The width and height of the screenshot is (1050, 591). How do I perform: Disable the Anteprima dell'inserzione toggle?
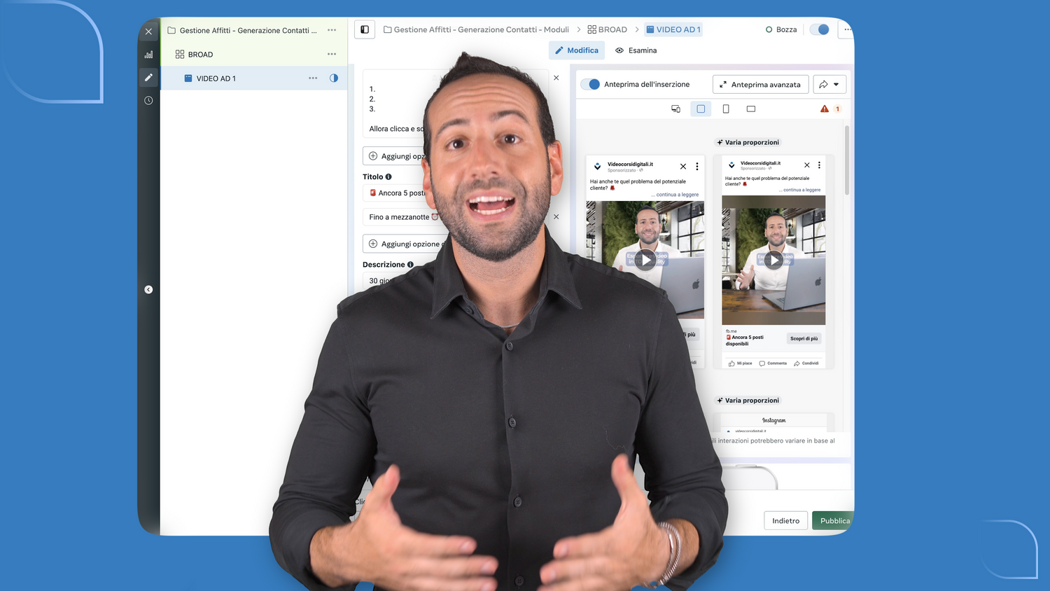(591, 84)
